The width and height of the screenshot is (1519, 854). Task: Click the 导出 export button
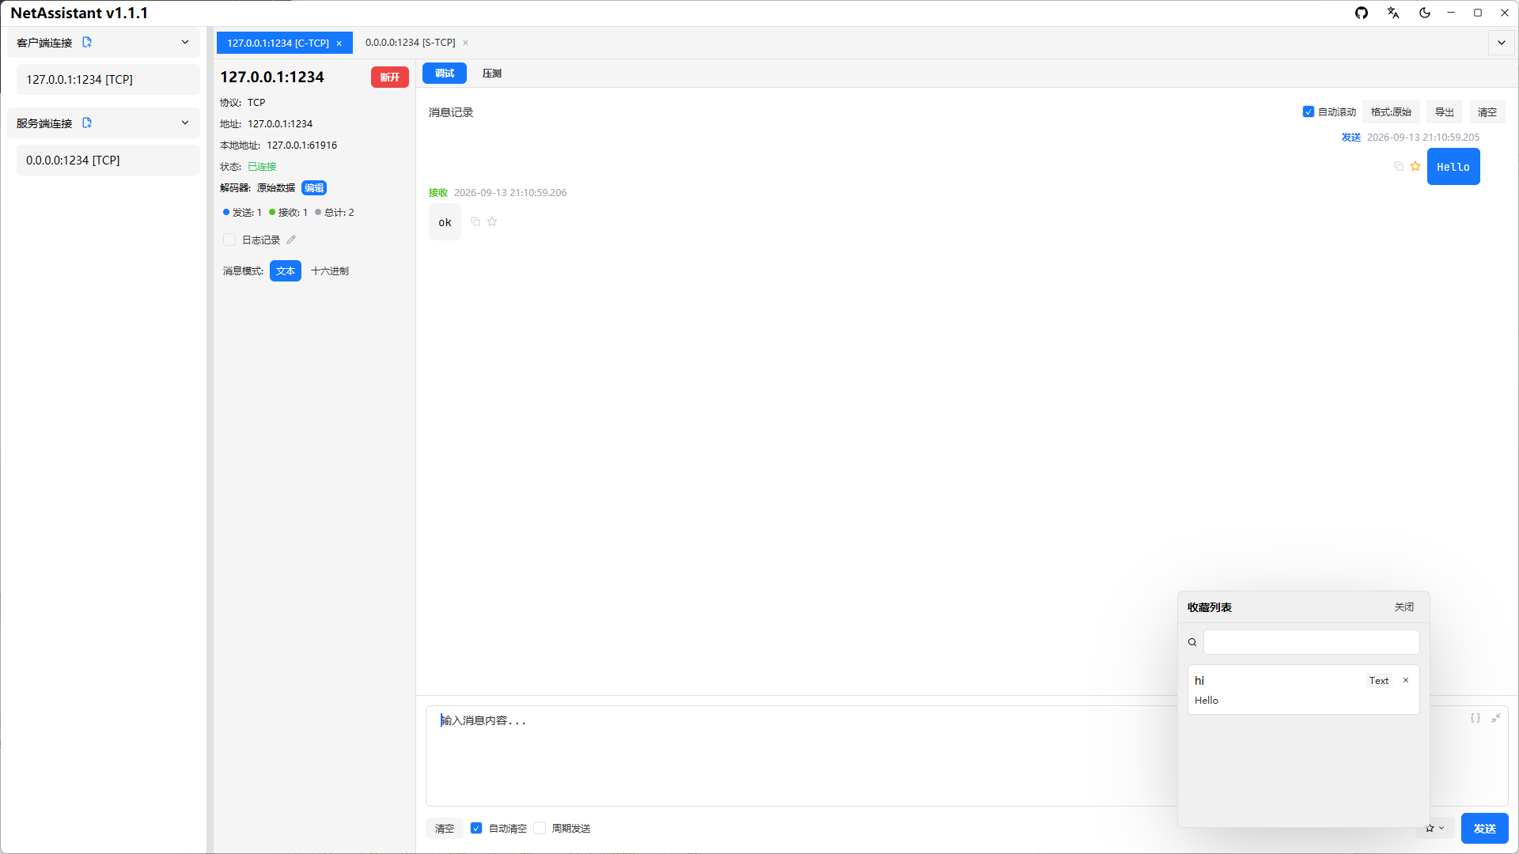[x=1445, y=112]
